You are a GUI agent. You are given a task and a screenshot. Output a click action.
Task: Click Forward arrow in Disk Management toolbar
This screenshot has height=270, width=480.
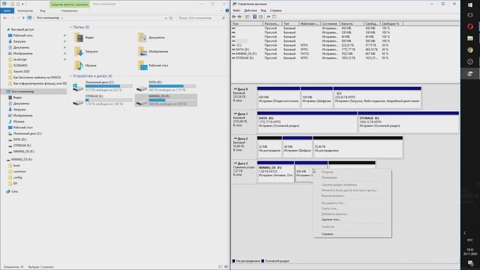(240, 16)
